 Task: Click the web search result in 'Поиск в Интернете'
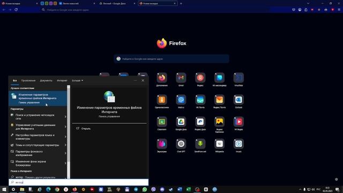pyautogui.click(x=38, y=177)
